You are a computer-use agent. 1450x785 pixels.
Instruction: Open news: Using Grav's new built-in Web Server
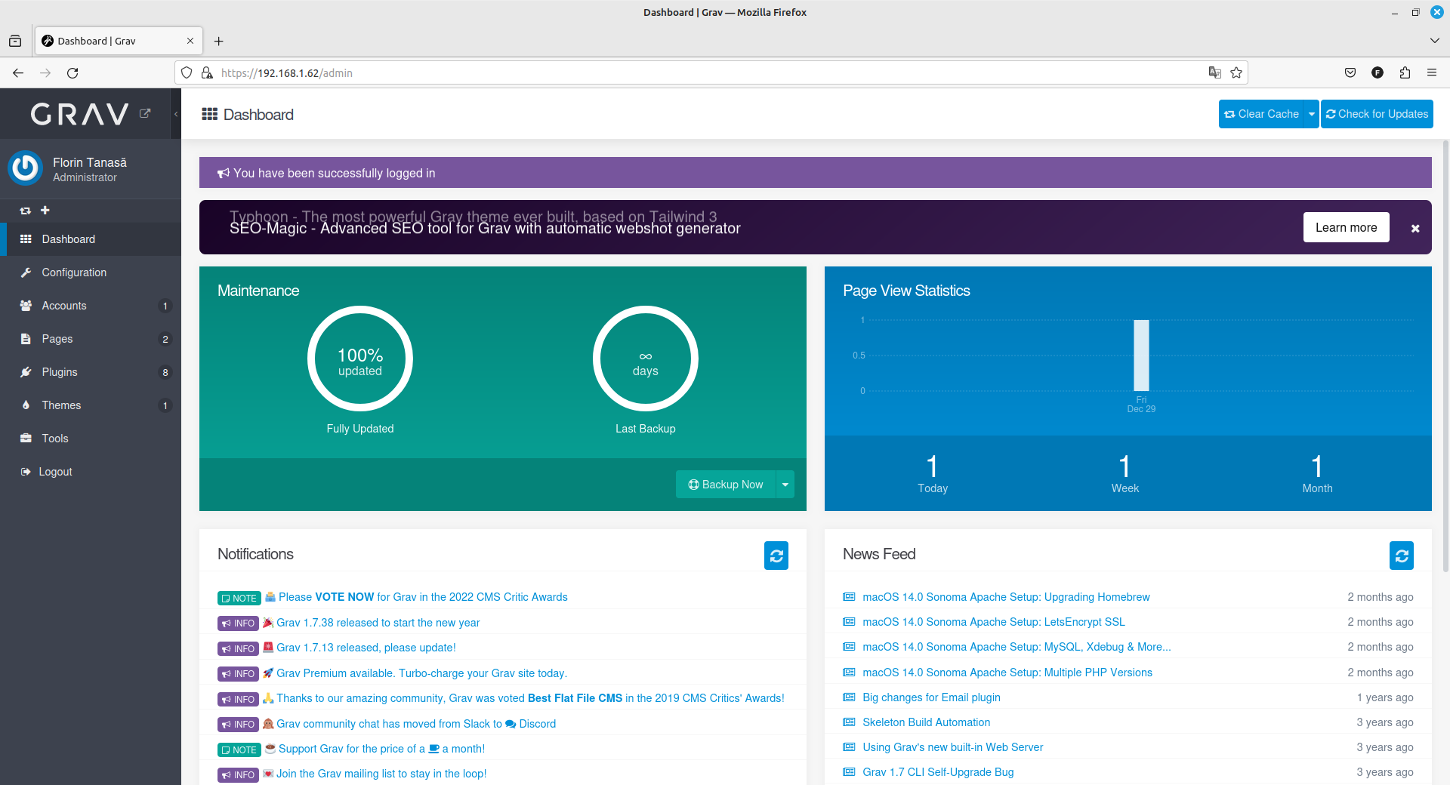(x=952, y=747)
